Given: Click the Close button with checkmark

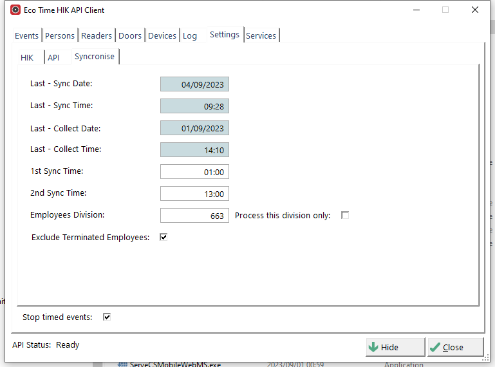Looking at the screenshot, I should 454,347.
